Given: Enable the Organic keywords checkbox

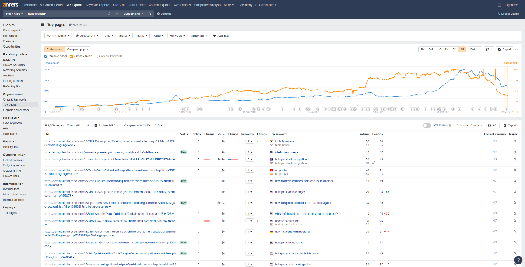Looking at the screenshot, I should [x=97, y=56].
